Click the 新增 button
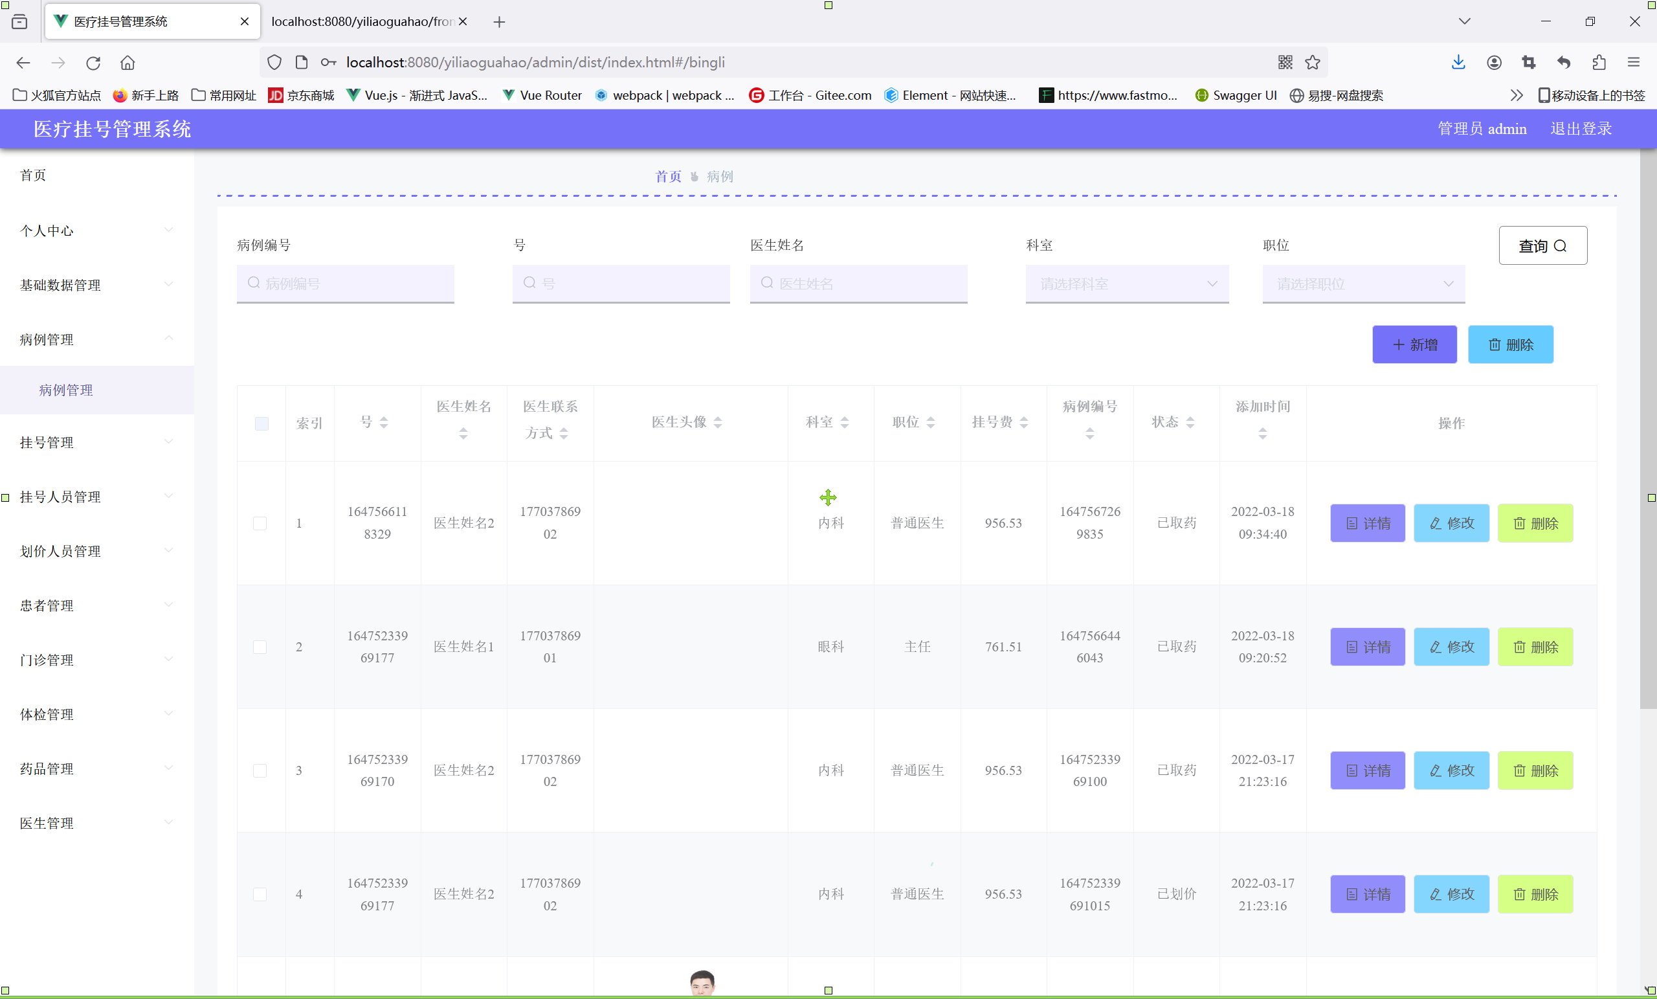Image resolution: width=1657 pixels, height=999 pixels. (x=1414, y=344)
